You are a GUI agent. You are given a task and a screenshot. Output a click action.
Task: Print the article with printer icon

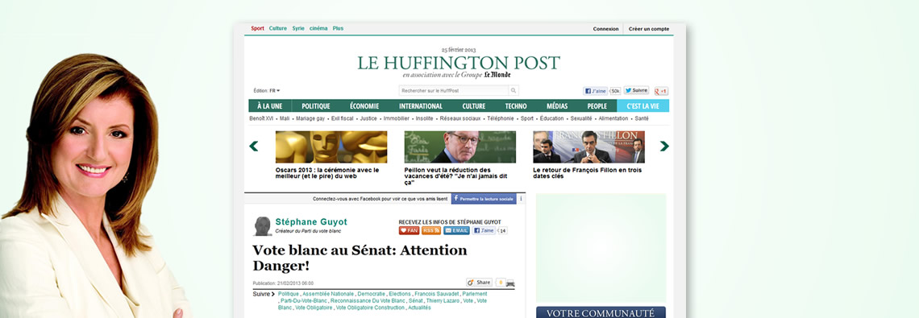[x=510, y=283]
